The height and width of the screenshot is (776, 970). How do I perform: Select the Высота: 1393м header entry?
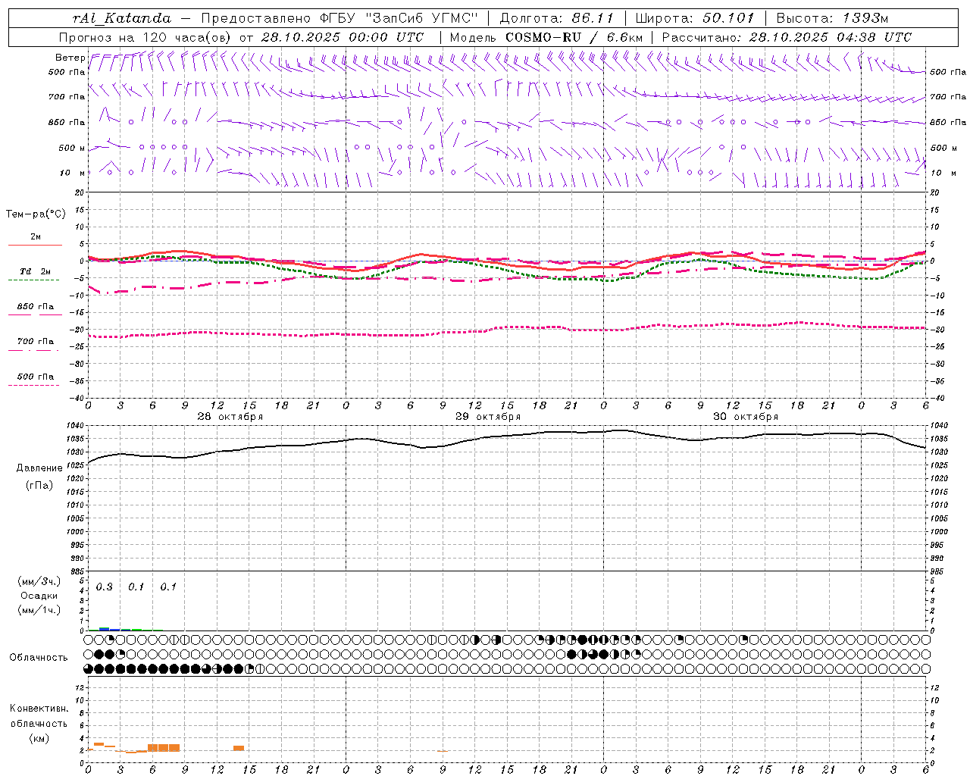tap(832, 18)
